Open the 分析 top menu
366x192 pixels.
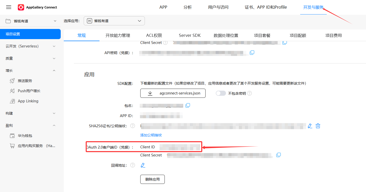click(x=187, y=7)
